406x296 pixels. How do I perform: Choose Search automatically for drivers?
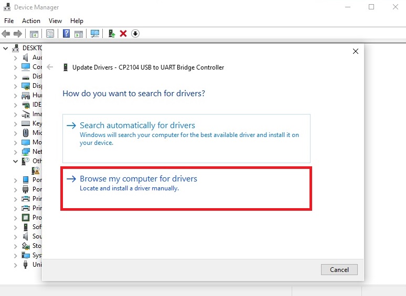[186, 139]
